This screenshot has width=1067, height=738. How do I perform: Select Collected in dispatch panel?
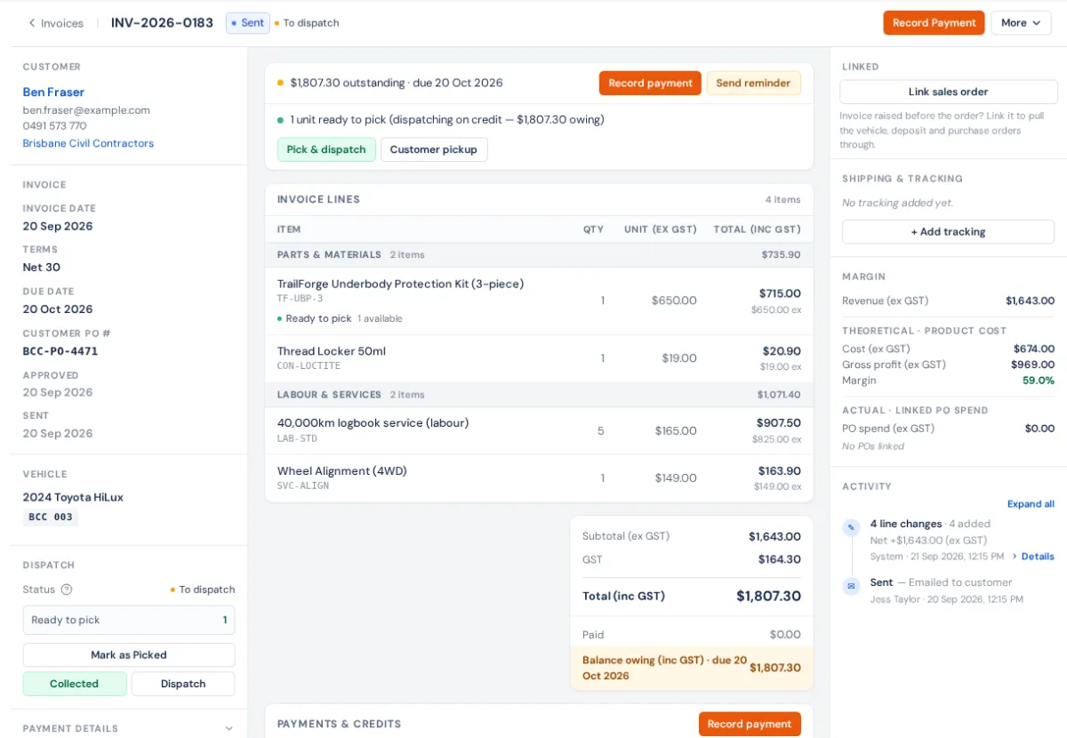75,684
